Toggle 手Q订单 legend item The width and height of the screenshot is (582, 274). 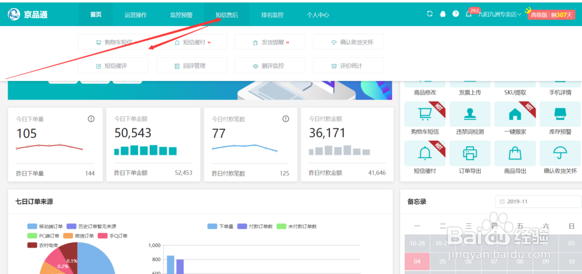pos(112,236)
